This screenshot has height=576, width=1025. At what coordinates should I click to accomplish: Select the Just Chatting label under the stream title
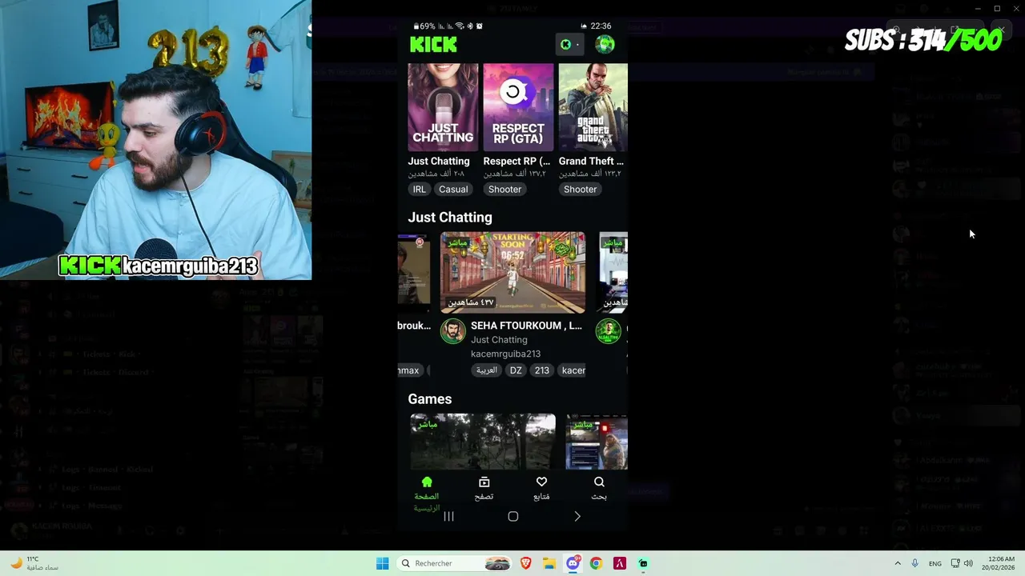(x=499, y=340)
